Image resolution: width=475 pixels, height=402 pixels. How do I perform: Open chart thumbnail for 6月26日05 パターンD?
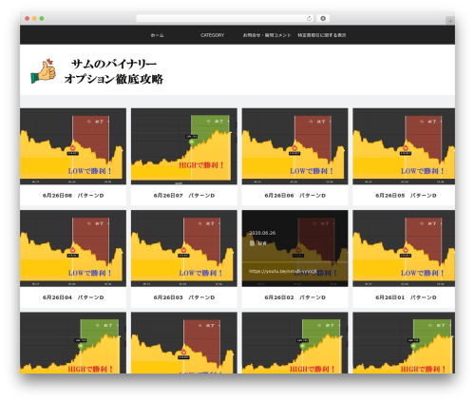[404, 146]
